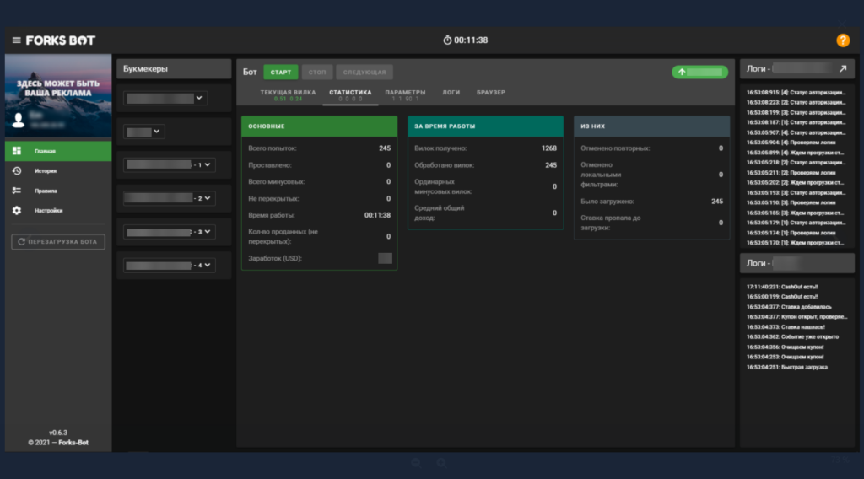Click the version label v0.6.3
The image size is (864, 479).
pos(58,433)
